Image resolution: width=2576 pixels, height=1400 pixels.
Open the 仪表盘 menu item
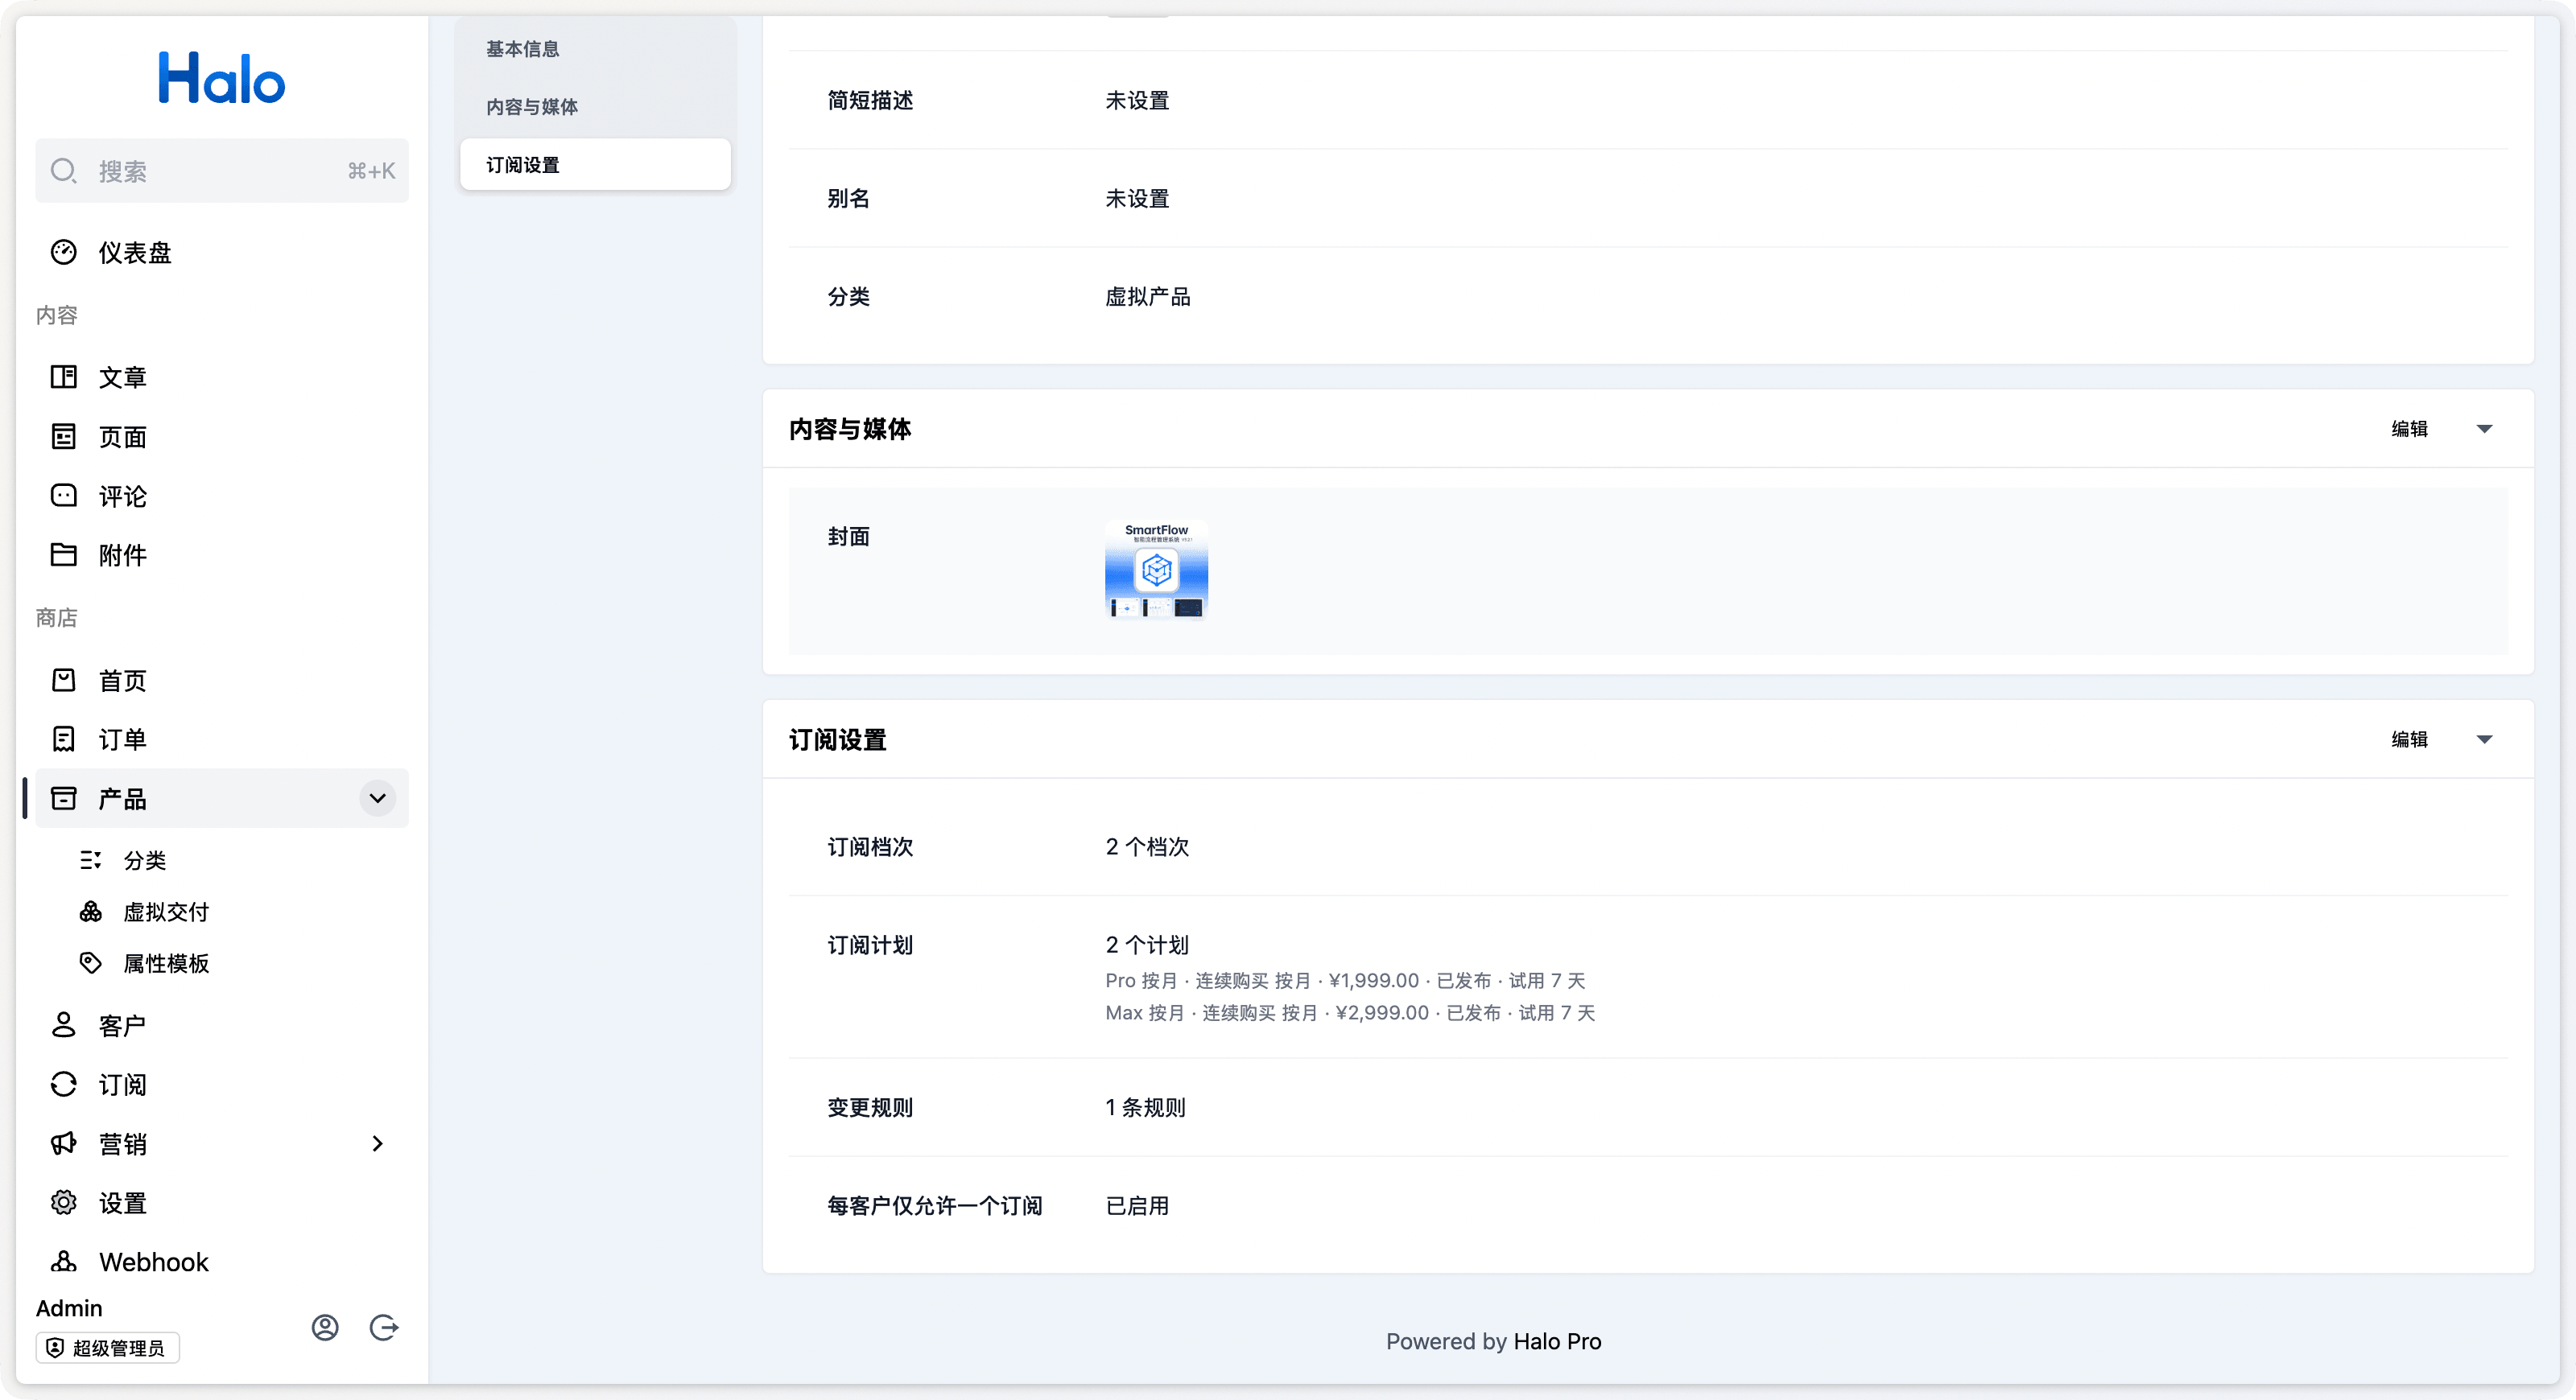pyautogui.click(x=222, y=253)
